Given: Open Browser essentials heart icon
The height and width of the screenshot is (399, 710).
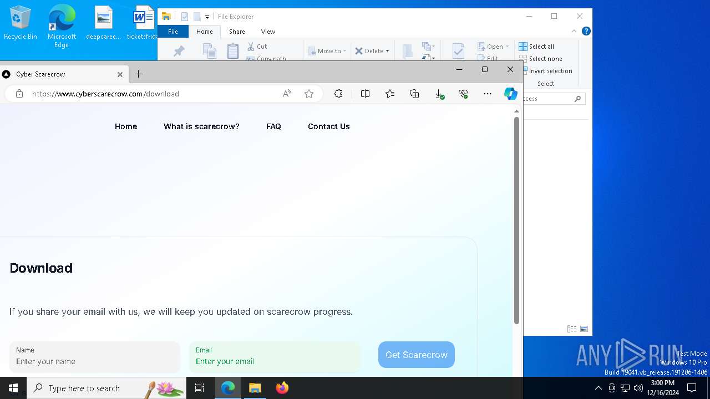Looking at the screenshot, I should point(463,94).
